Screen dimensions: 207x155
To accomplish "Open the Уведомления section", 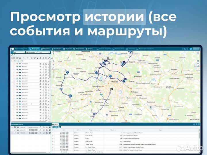I will pyautogui.click(x=78, y=49).
